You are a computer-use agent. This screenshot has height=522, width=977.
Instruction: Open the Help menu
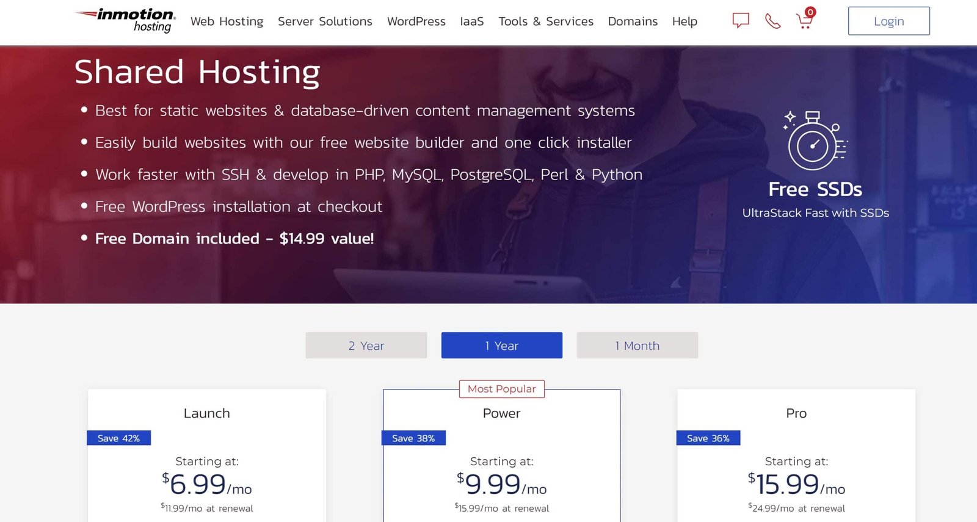click(685, 21)
